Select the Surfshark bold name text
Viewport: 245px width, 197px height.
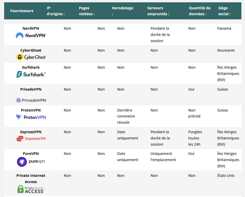pos(31,67)
